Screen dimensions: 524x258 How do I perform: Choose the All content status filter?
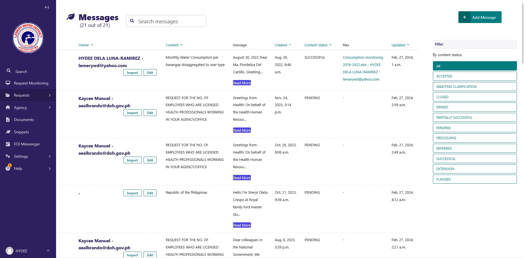(474, 66)
